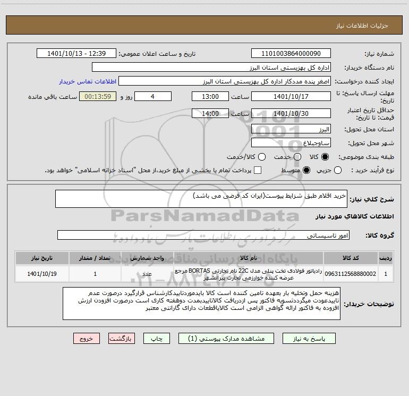Click the deadline time field 13:00
409x396 pixels.
coord(210,96)
